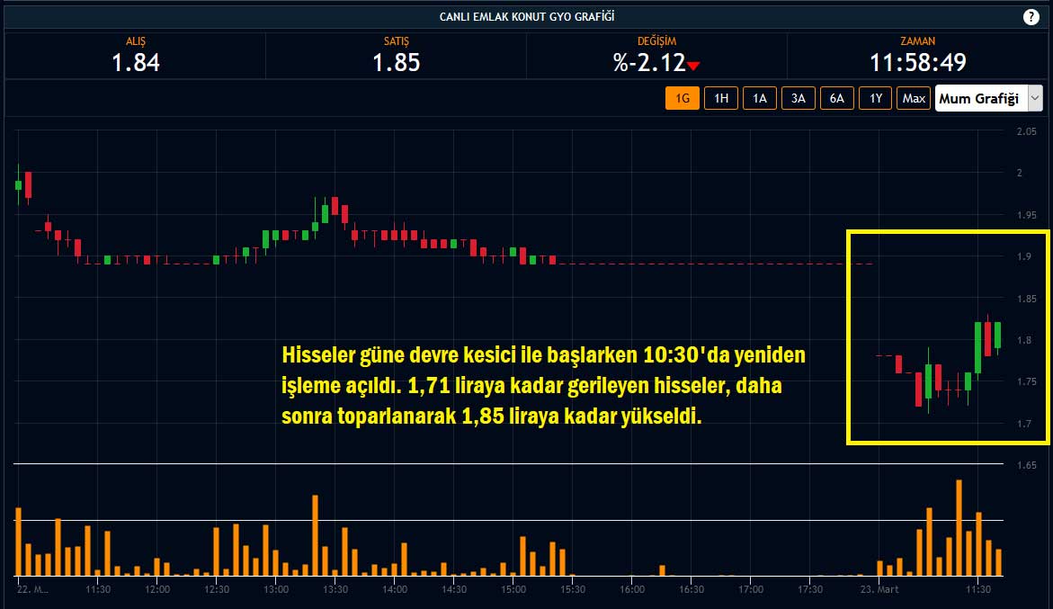Click the SATIŞ column label
1053x609 pixels.
tap(397, 41)
